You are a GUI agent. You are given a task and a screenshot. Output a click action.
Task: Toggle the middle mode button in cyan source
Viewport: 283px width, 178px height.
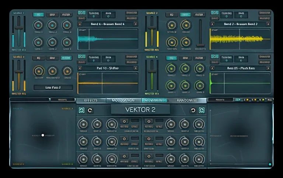[52, 15]
